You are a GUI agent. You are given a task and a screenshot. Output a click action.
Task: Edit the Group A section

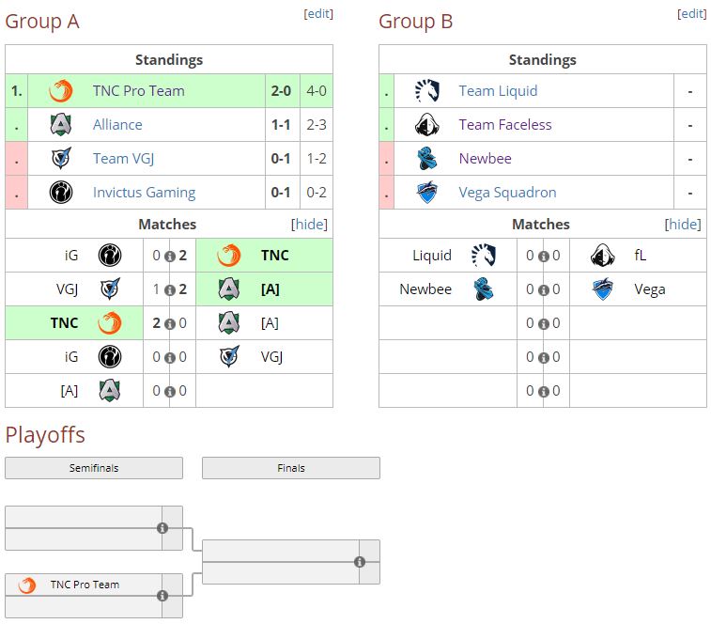pyautogui.click(x=318, y=14)
